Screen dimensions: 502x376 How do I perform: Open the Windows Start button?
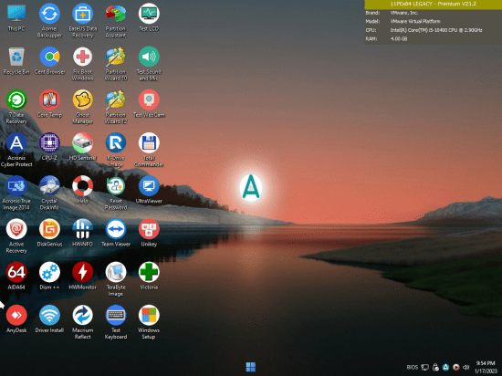[x=251, y=367]
